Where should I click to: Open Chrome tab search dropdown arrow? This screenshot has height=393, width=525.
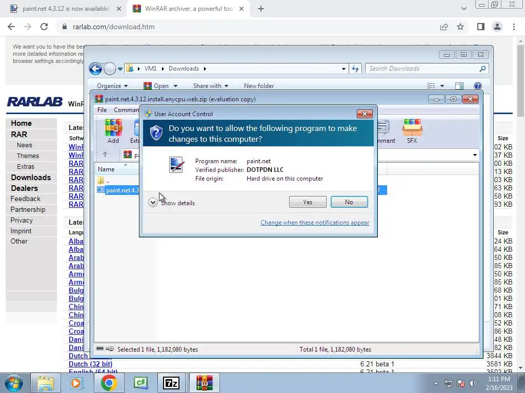tap(463, 9)
